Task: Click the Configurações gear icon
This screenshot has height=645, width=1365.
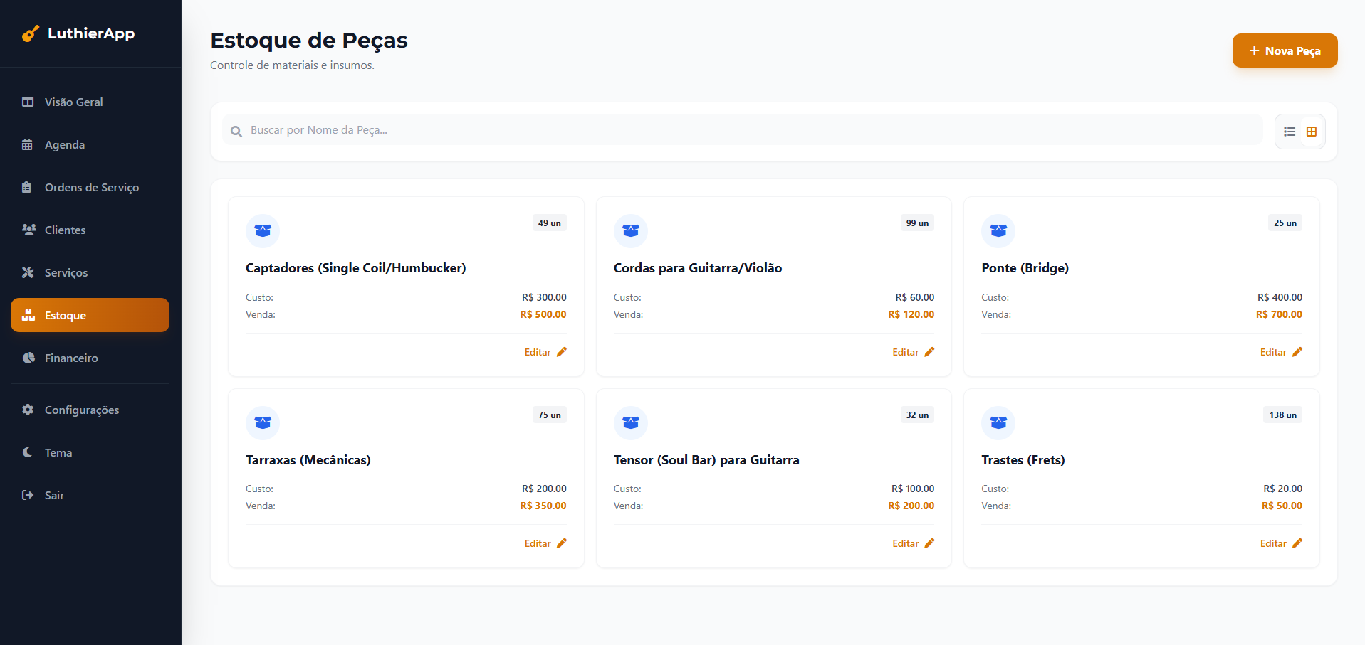Action: tap(28, 410)
